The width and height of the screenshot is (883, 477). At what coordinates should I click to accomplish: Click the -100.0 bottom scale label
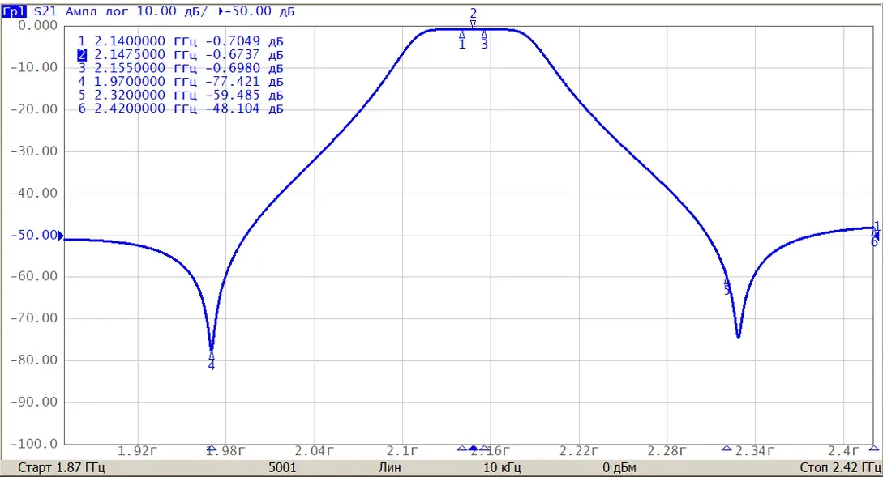(x=34, y=444)
